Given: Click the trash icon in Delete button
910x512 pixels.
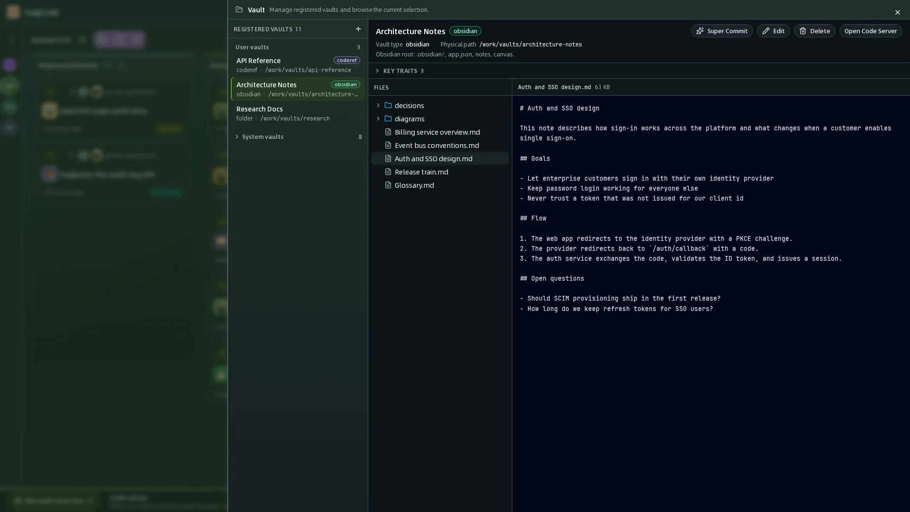Looking at the screenshot, I should click(x=802, y=31).
